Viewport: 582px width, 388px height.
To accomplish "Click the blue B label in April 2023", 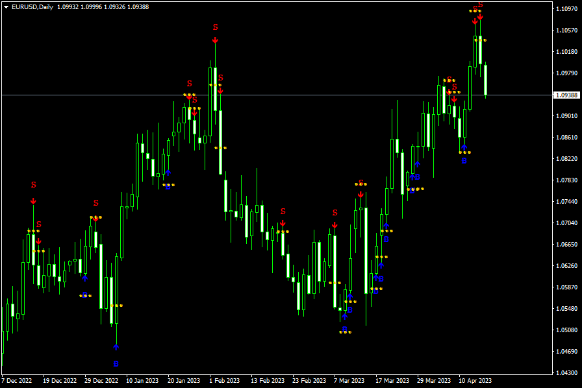I will [464, 161].
